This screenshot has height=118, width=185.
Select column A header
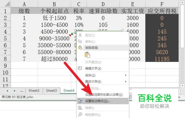tap(24, 4)
